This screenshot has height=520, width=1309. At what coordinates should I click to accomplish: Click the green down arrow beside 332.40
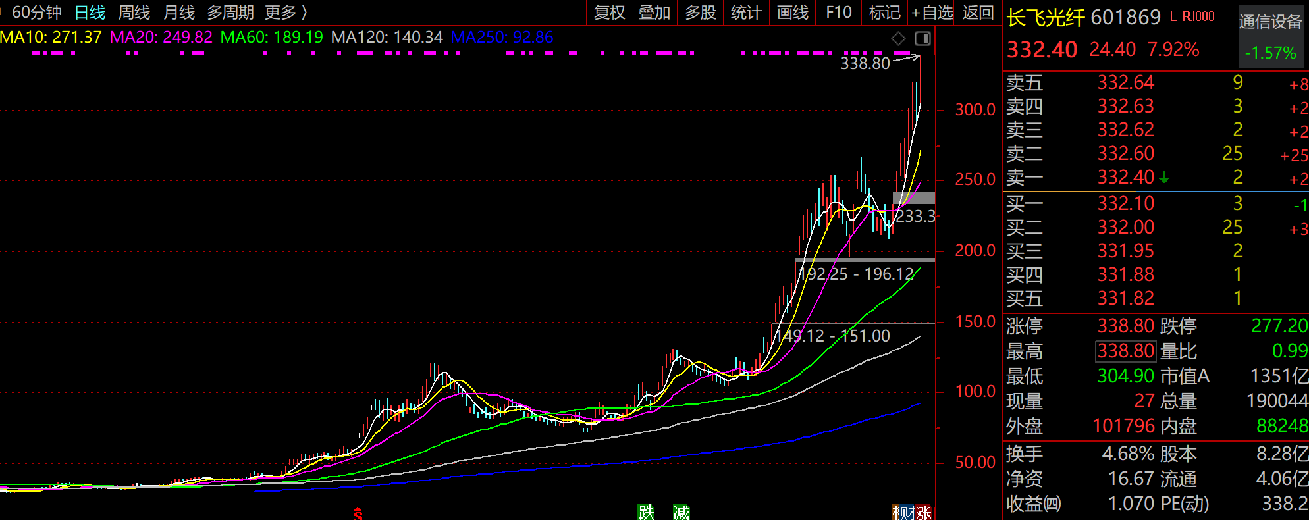[x=1164, y=177]
